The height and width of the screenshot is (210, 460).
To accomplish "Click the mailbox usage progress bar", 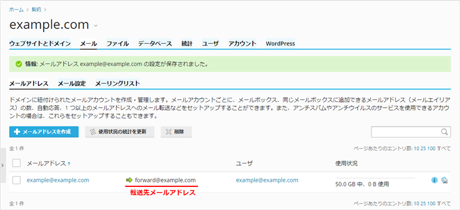I will 375,178.
